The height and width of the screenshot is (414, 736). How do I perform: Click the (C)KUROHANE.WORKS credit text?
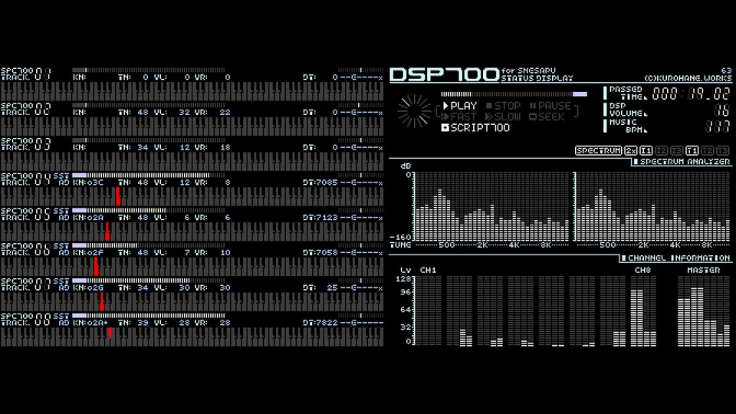tap(688, 78)
